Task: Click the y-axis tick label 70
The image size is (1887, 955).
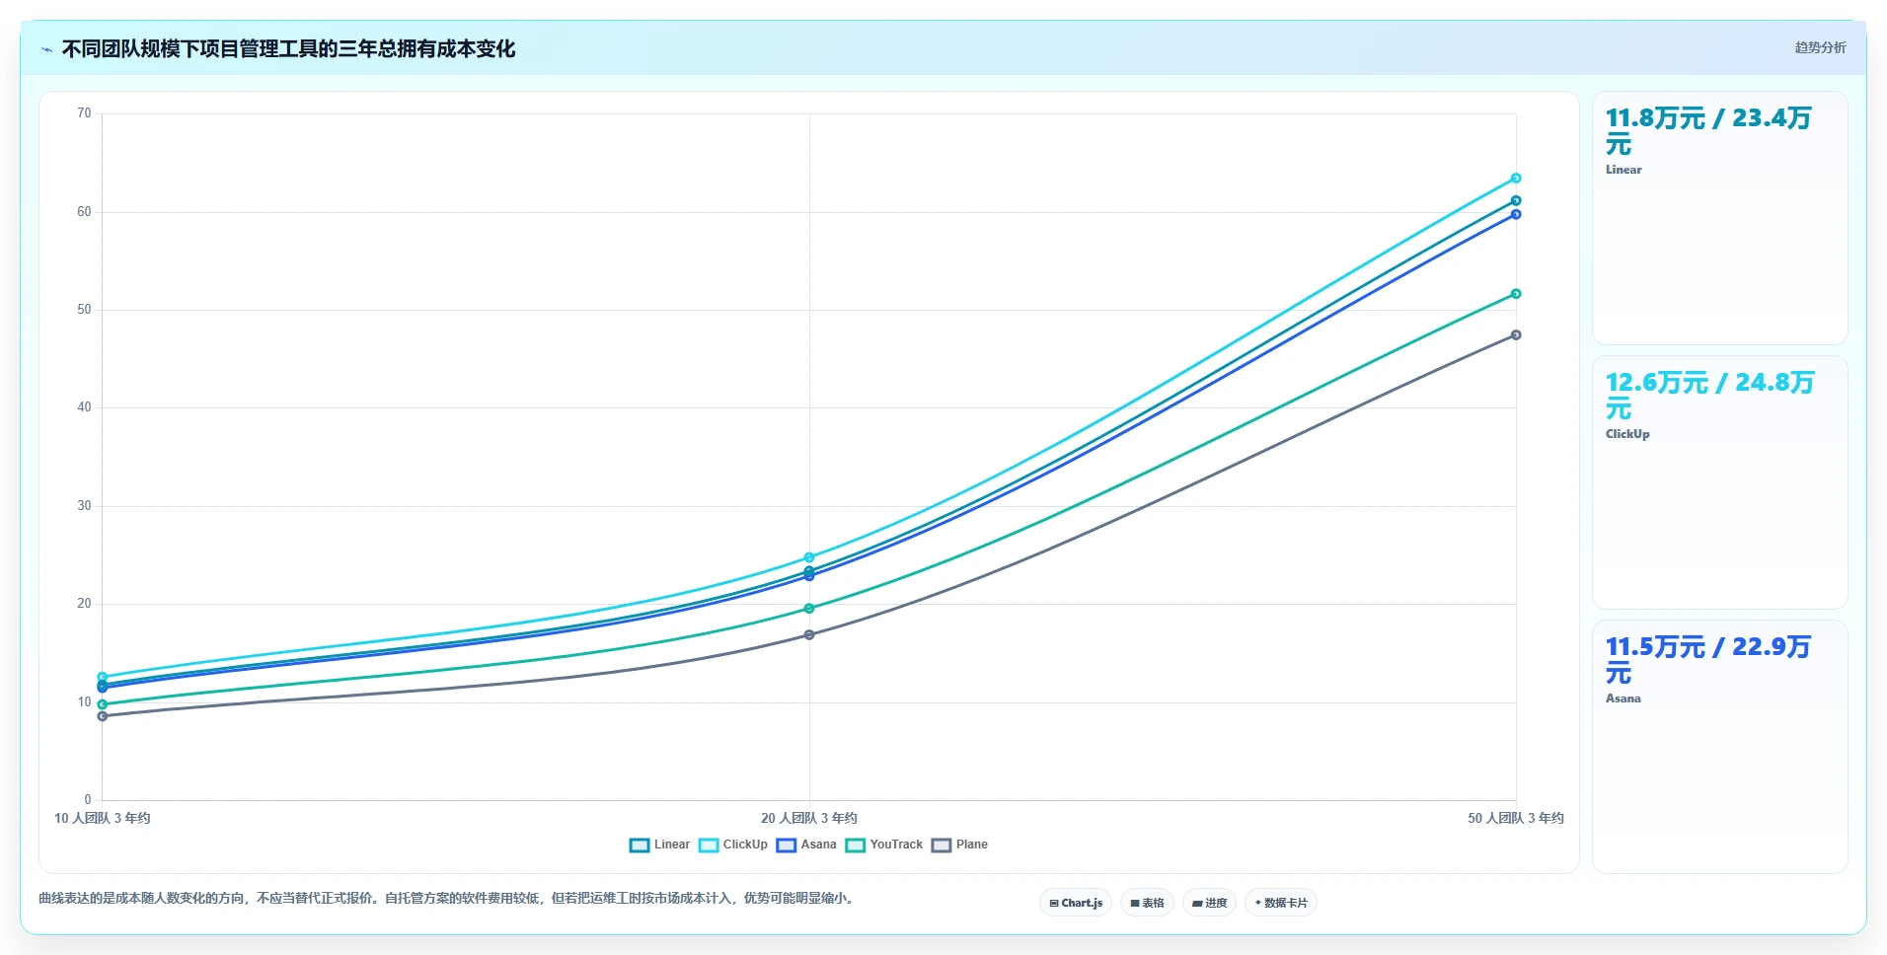Action: tap(84, 113)
